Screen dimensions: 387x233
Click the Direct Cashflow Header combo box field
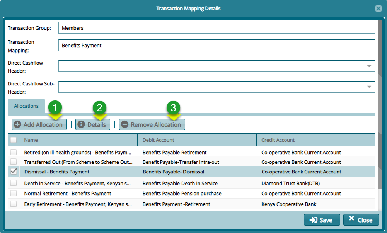coord(217,66)
